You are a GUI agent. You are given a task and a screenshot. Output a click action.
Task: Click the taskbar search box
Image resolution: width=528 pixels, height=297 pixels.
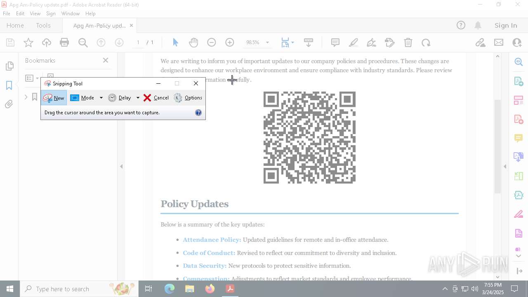pos(79,289)
